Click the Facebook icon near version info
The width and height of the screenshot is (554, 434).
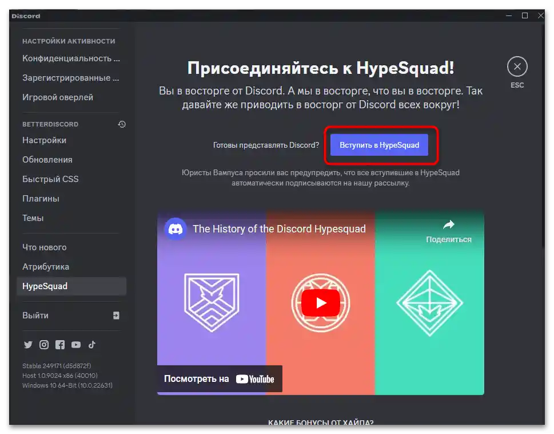point(59,345)
